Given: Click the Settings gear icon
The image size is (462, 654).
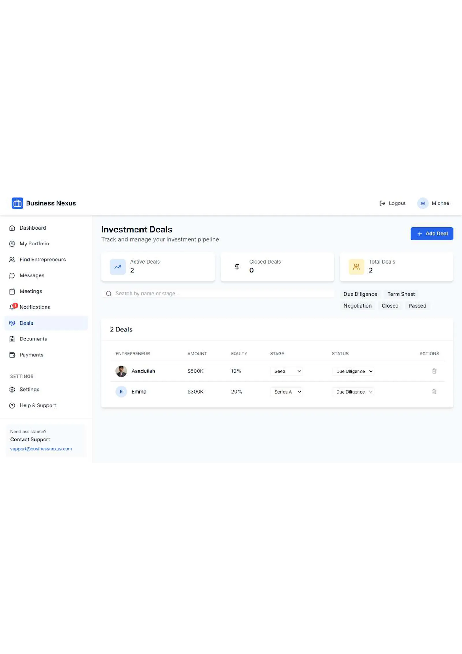Looking at the screenshot, I should click(x=12, y=390).
